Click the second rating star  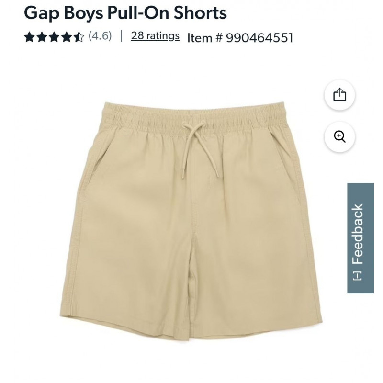[42, 37]
